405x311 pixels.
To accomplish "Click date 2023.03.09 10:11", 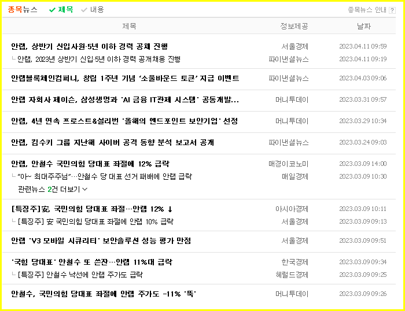I will tap(363, 209).
